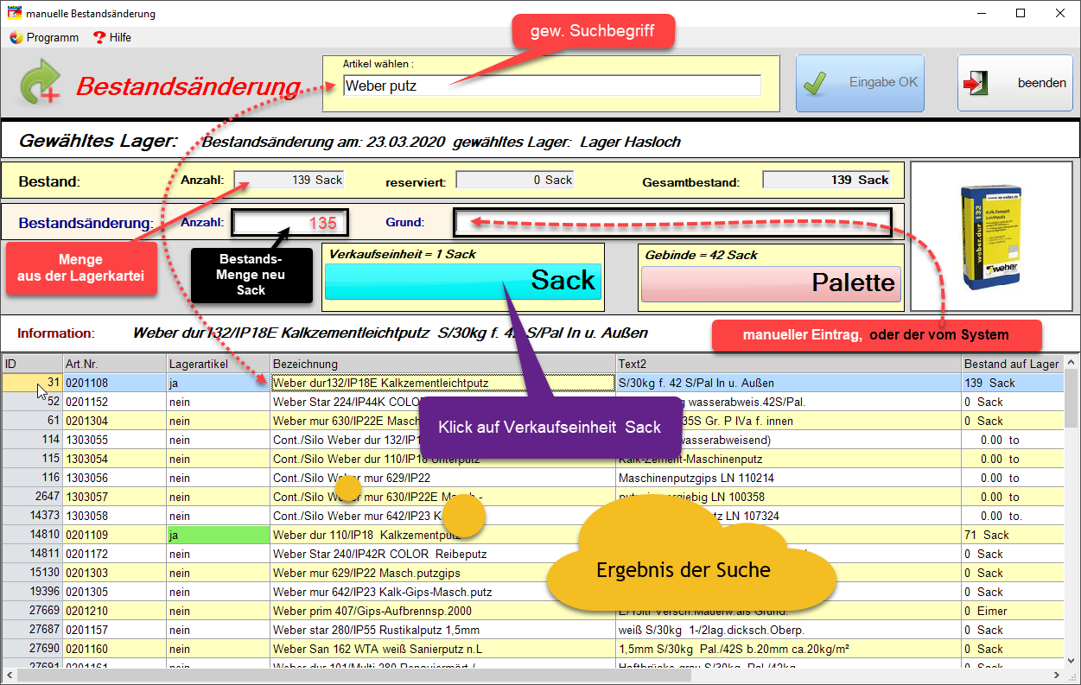Click the green 'ja' cell in row 0201109
This screenshot has height=685, width=1081.
pos(219,535)
